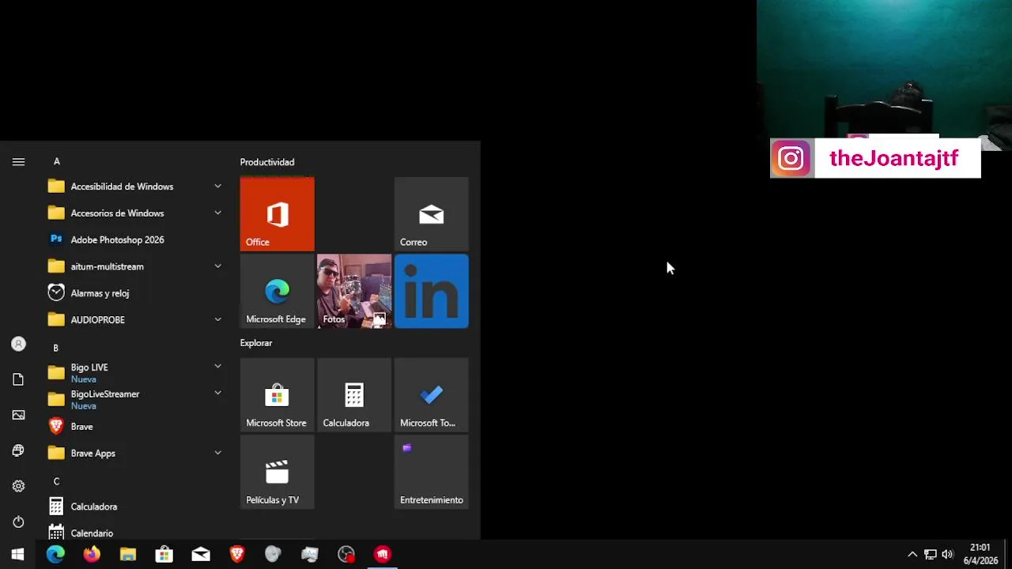Click the Productividad group title
Image resolution: width=1012 pixels, height=569 pixels.
(x=267, y=162)
